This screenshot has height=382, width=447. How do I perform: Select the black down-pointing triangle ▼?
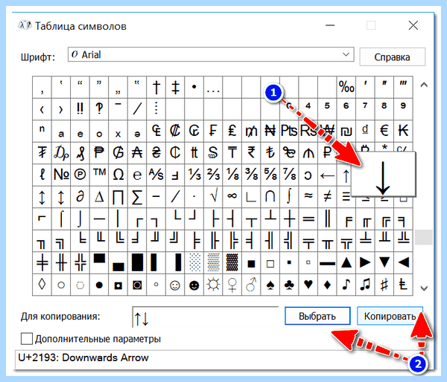(x=384, y=262)
